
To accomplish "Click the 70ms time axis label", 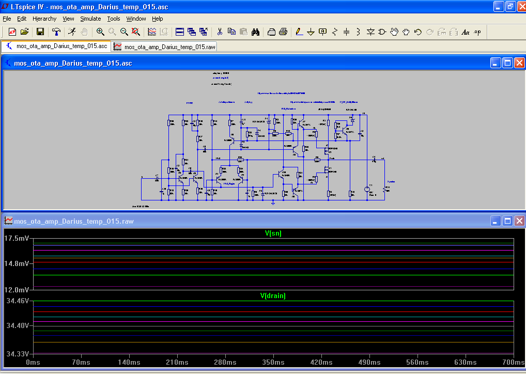I will 81,362.
